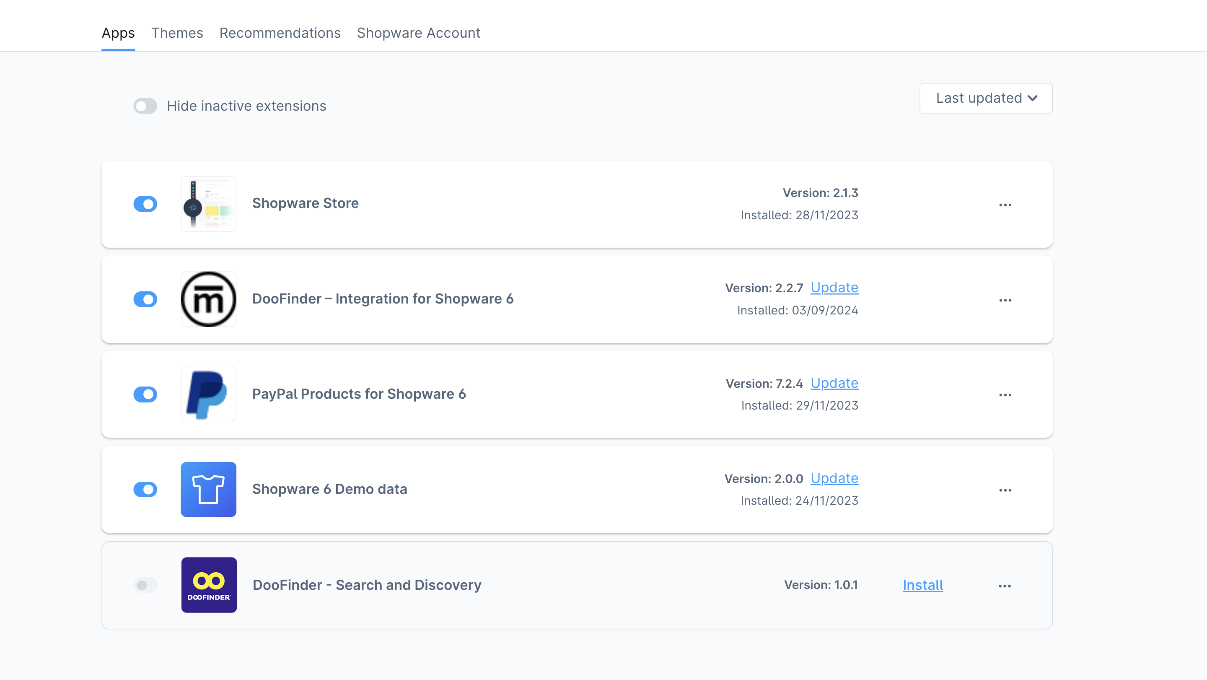The width and height of the screenshot is (1207, 680).
Task: Click the Shopware 6 Demo data t-shirt icon
Action: coord(209,489)
